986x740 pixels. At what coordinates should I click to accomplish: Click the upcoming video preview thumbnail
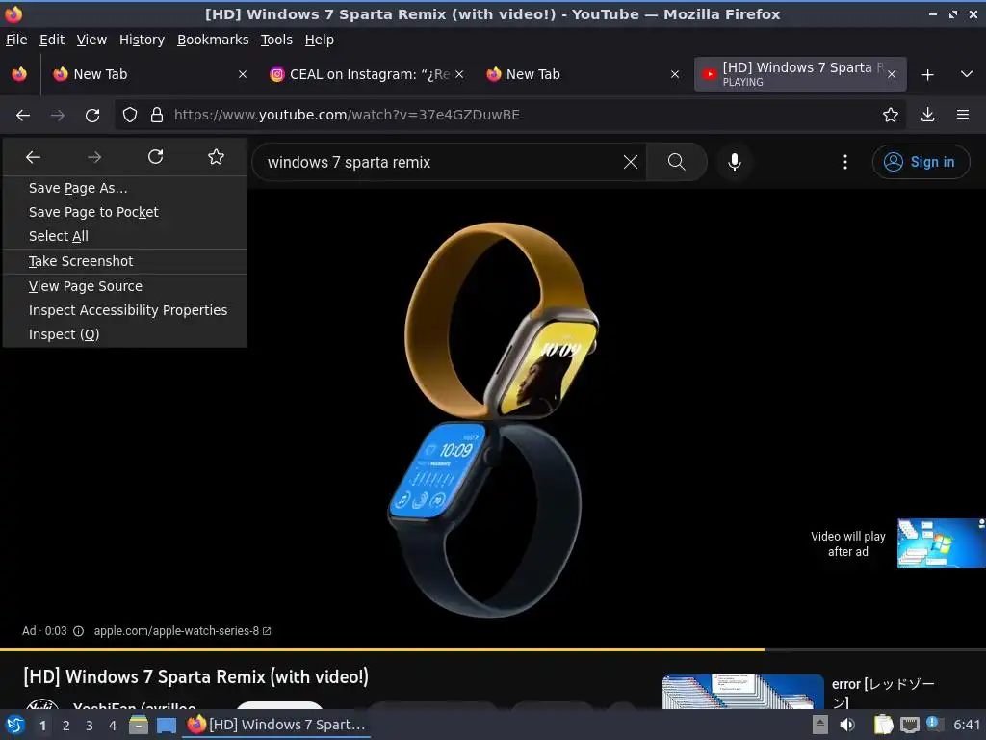click(942, 543)
